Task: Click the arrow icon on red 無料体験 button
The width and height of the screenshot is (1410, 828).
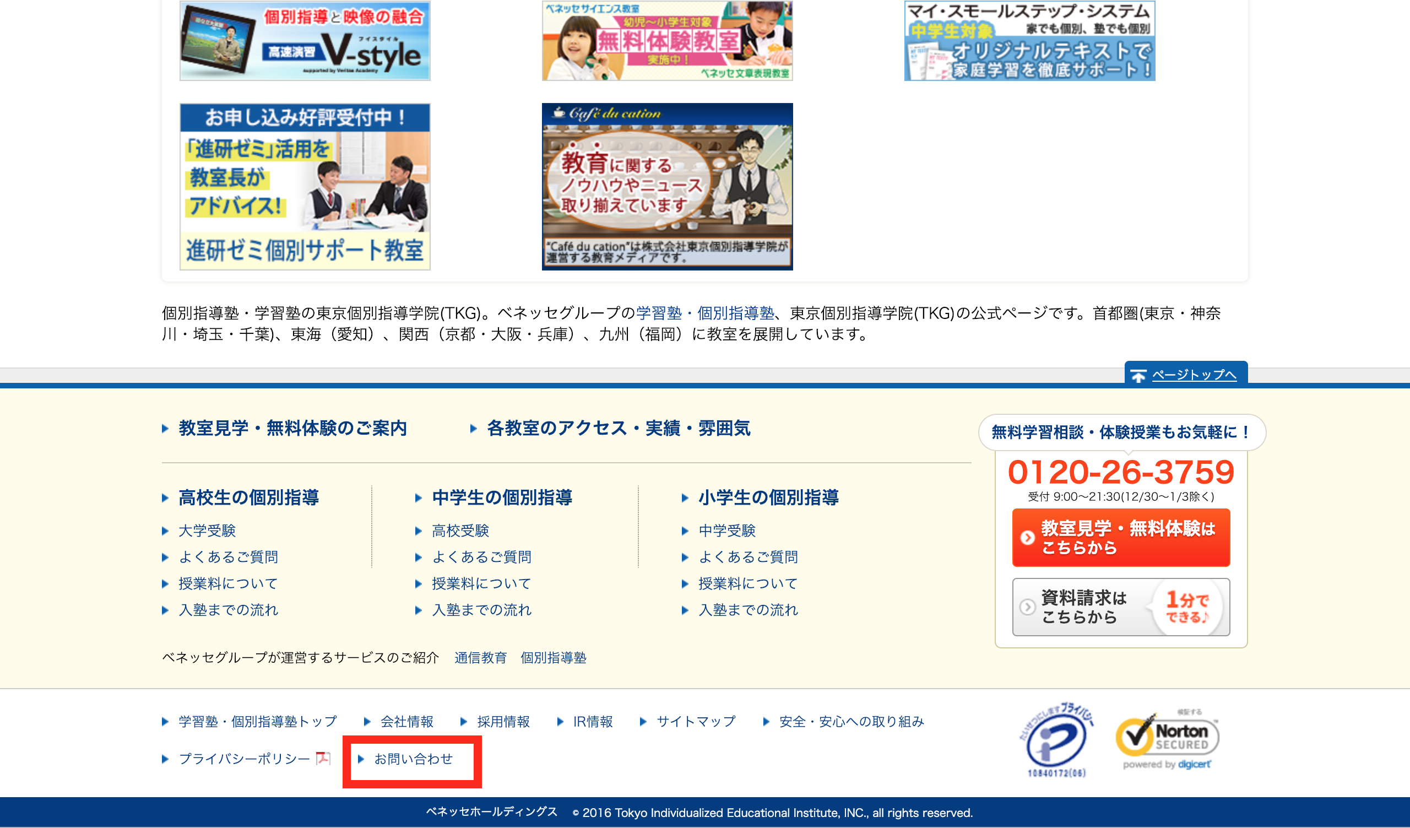Action: point(1027,538)
